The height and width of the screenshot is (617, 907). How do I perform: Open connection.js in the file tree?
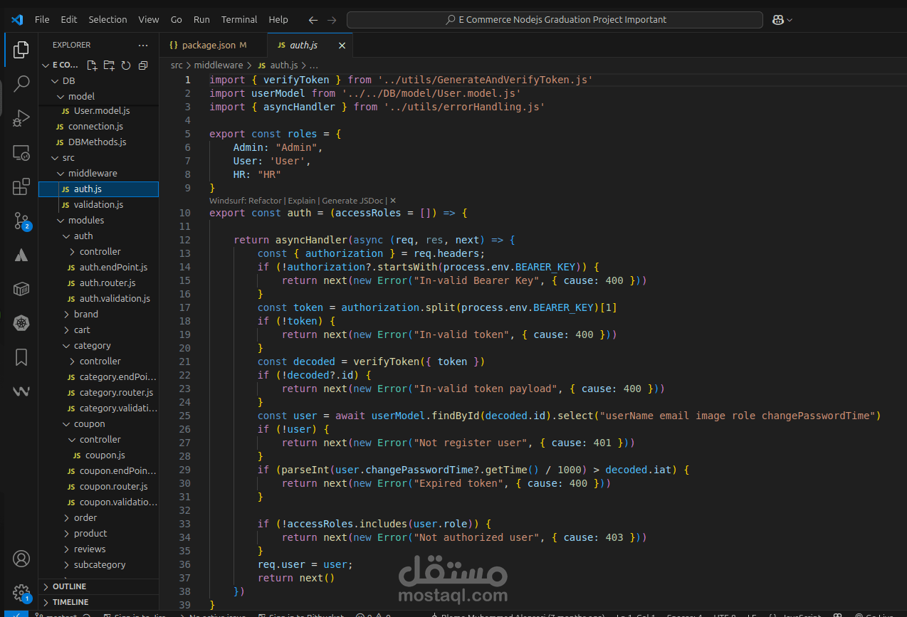point(98,126)
